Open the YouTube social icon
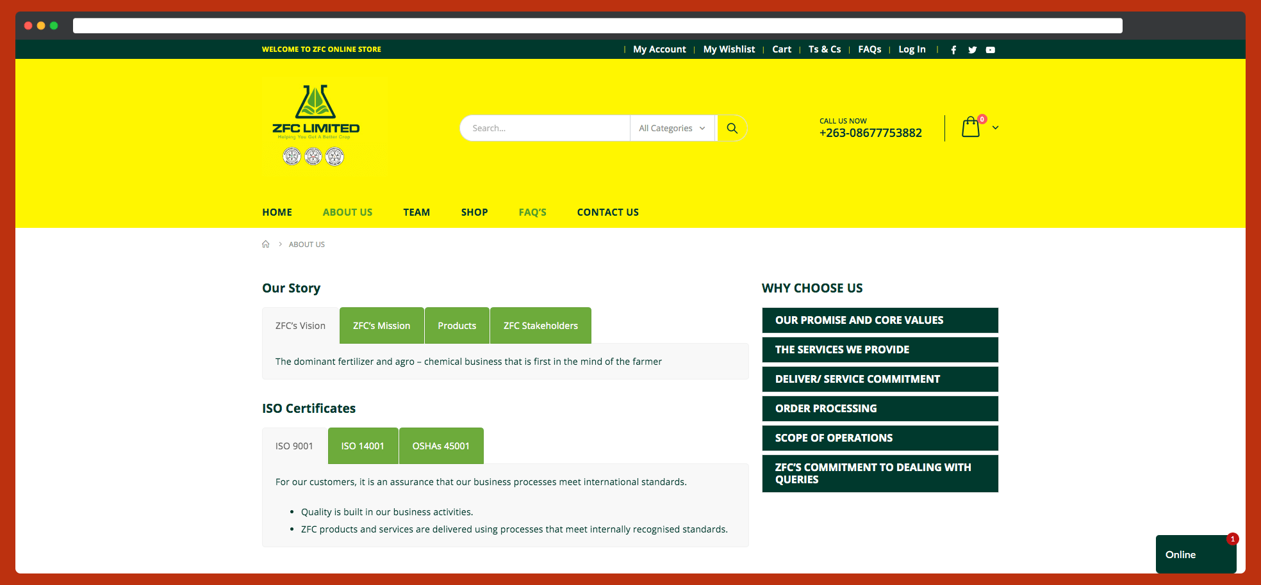1261x585 pixels. pyautogui.click(x=991, y=50)
